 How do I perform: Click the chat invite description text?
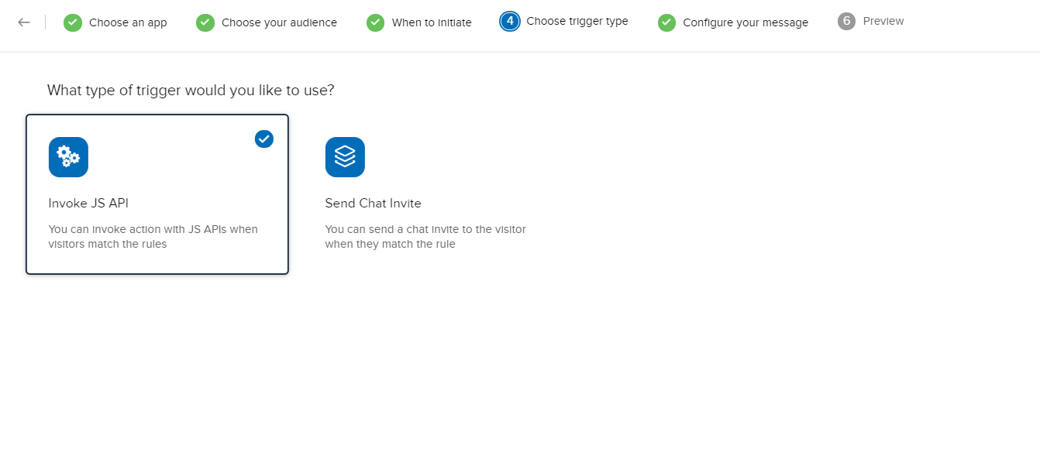pos(425,237)
